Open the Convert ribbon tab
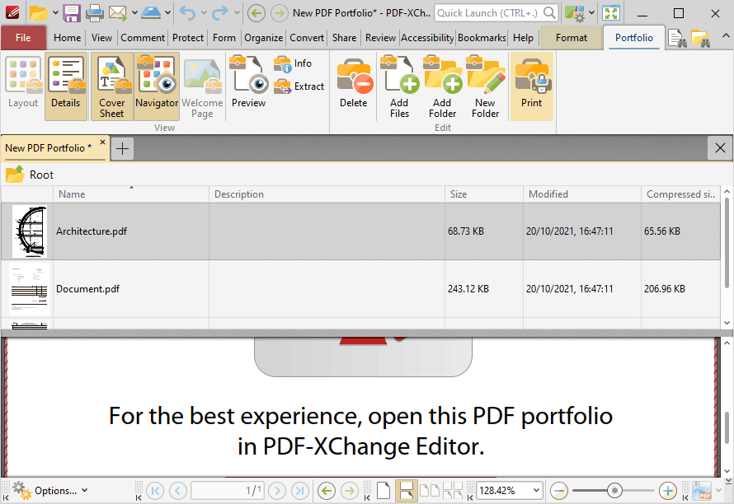Viewport: 734px width, 504px height. (x=307, y=38)
